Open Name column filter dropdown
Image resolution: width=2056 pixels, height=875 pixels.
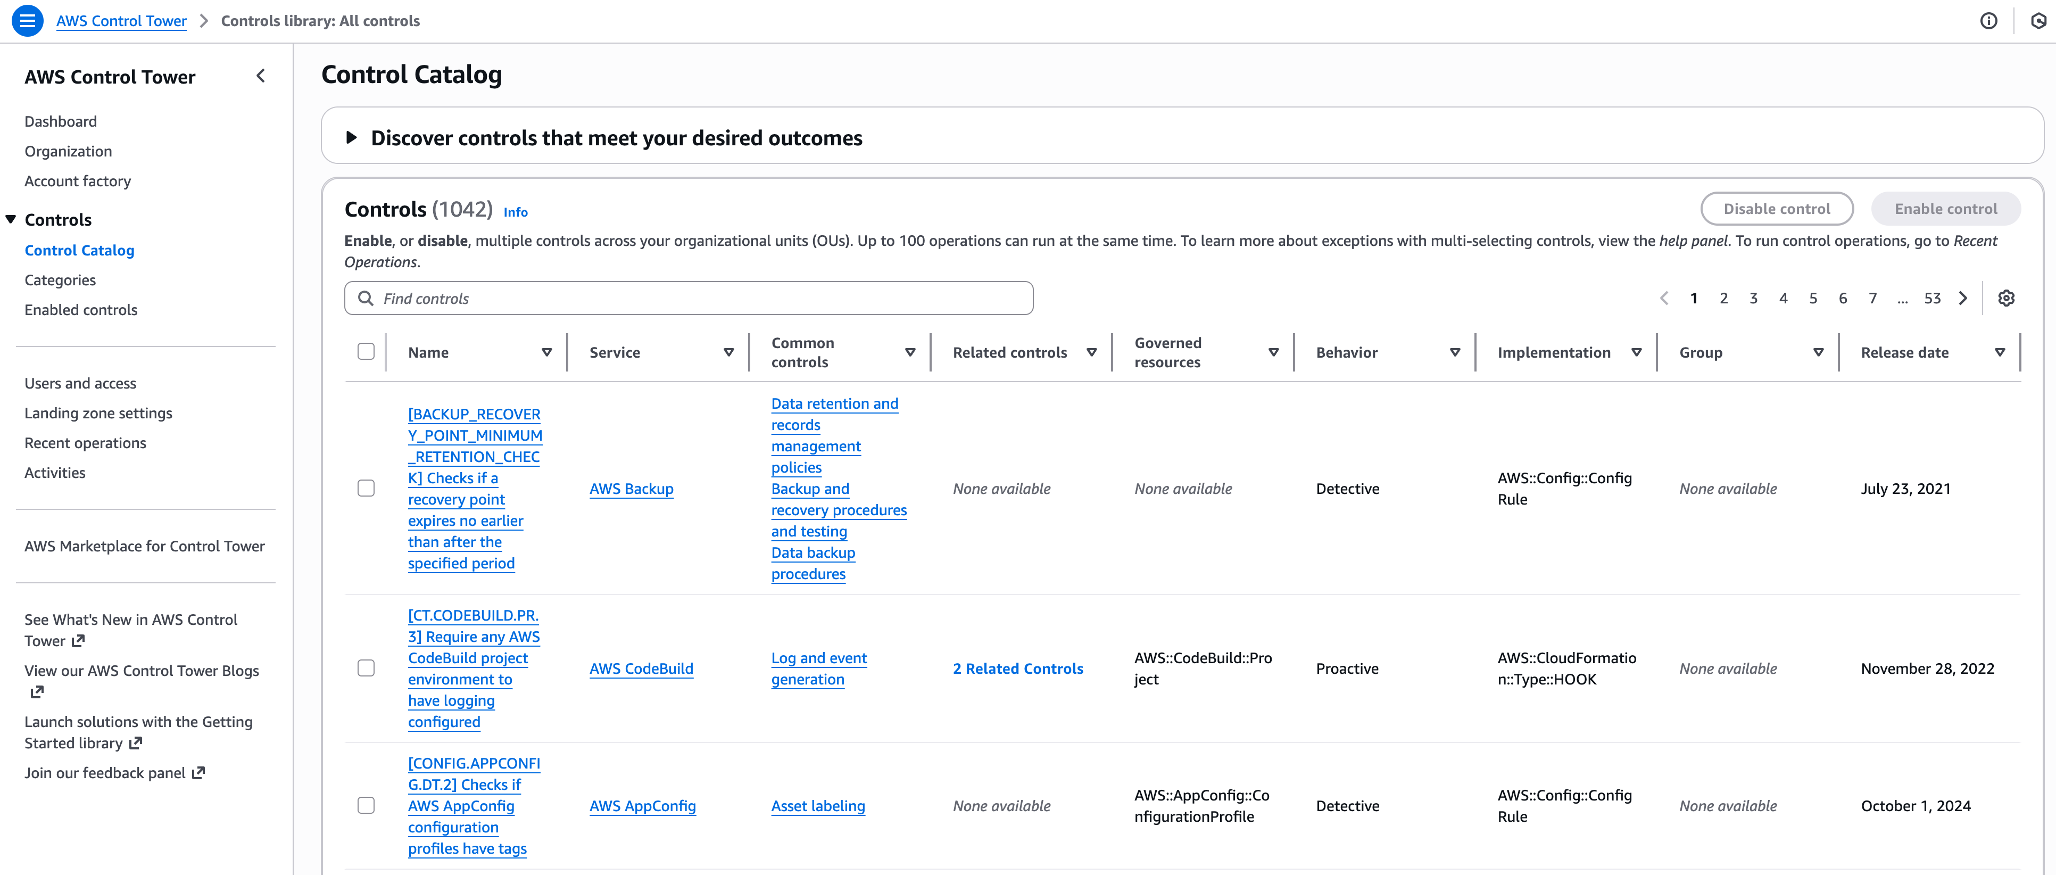click(547, 352)
